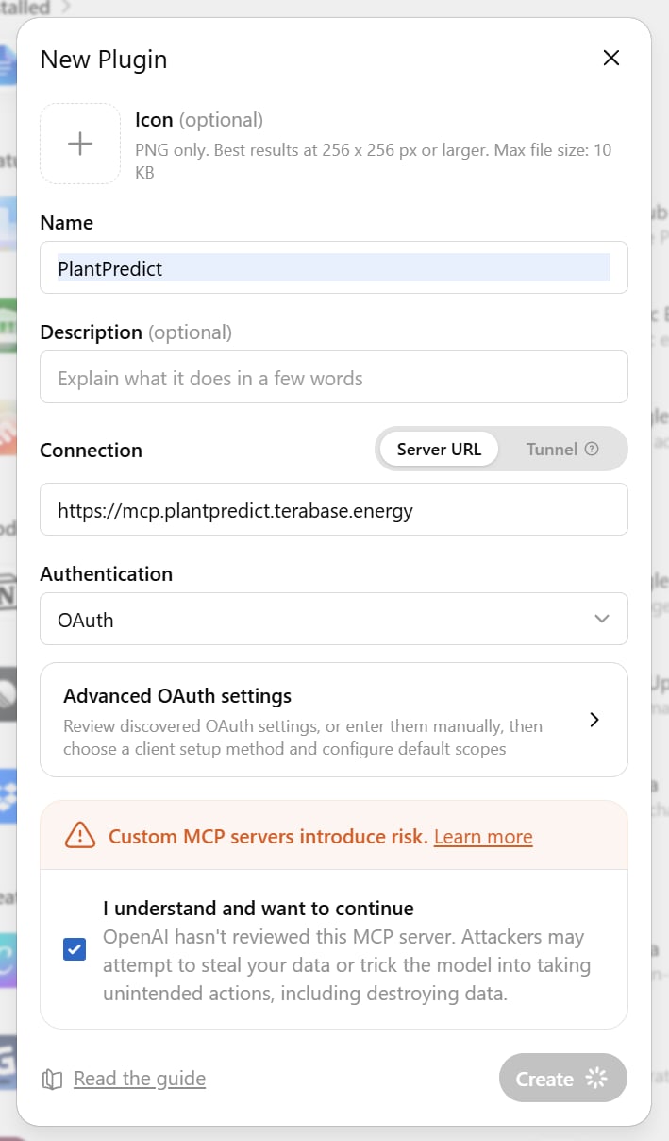Open the Learn more link

coord(483,837)
